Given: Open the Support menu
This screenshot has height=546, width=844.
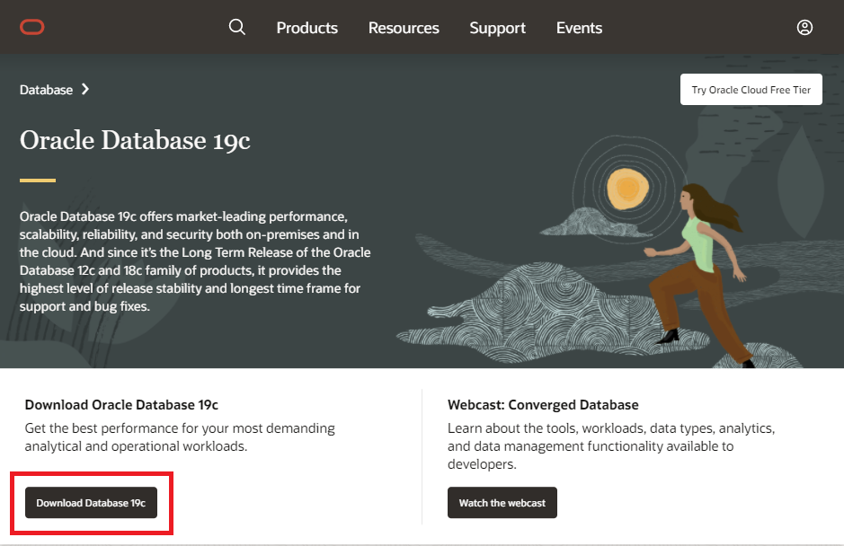Looking at the screenshot, I should (497, 28).
